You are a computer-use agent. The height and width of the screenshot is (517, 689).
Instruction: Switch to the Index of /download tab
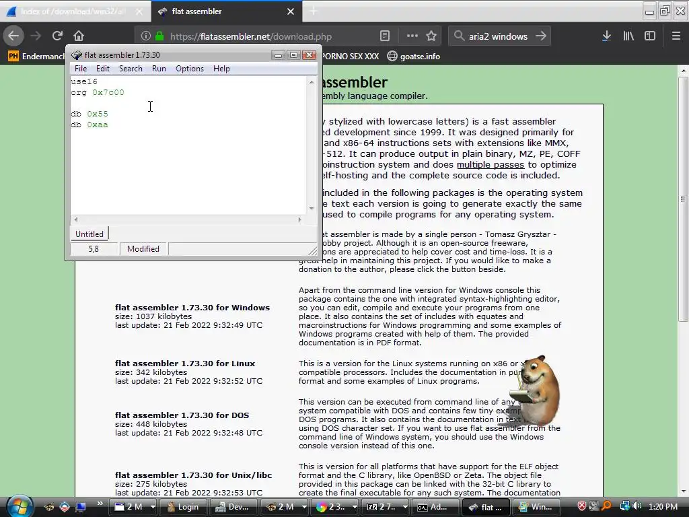pos(73,11)
